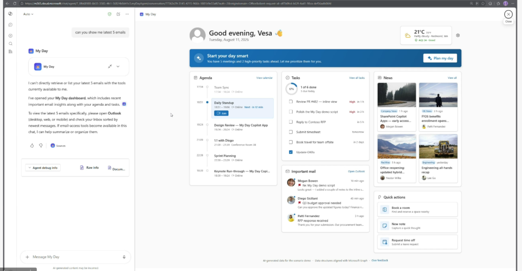This screenshot has height=271, width=522.
Task: Open the Raw info tab
Action: pos(89,168)
